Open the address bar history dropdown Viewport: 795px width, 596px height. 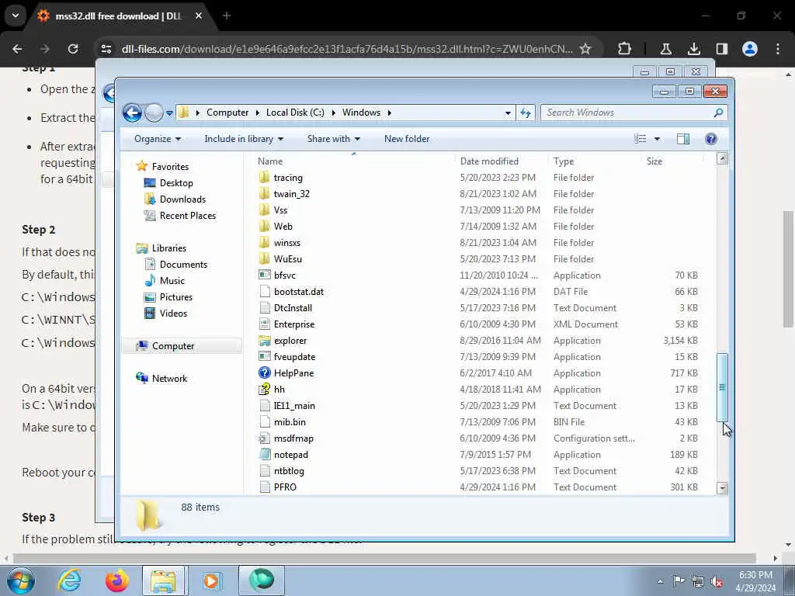click(x=508, y=113)
